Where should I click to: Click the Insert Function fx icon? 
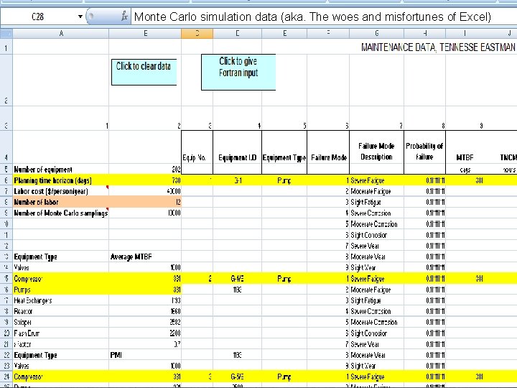tap(124, 16)
